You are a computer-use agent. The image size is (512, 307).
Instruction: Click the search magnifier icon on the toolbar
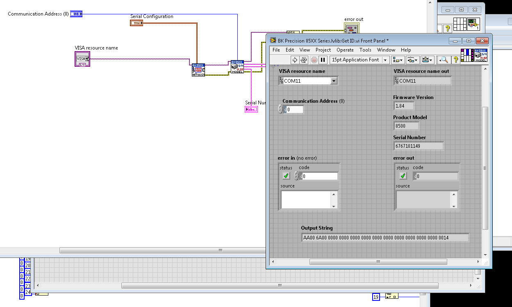pyautogui.click(x=444, y=60)
